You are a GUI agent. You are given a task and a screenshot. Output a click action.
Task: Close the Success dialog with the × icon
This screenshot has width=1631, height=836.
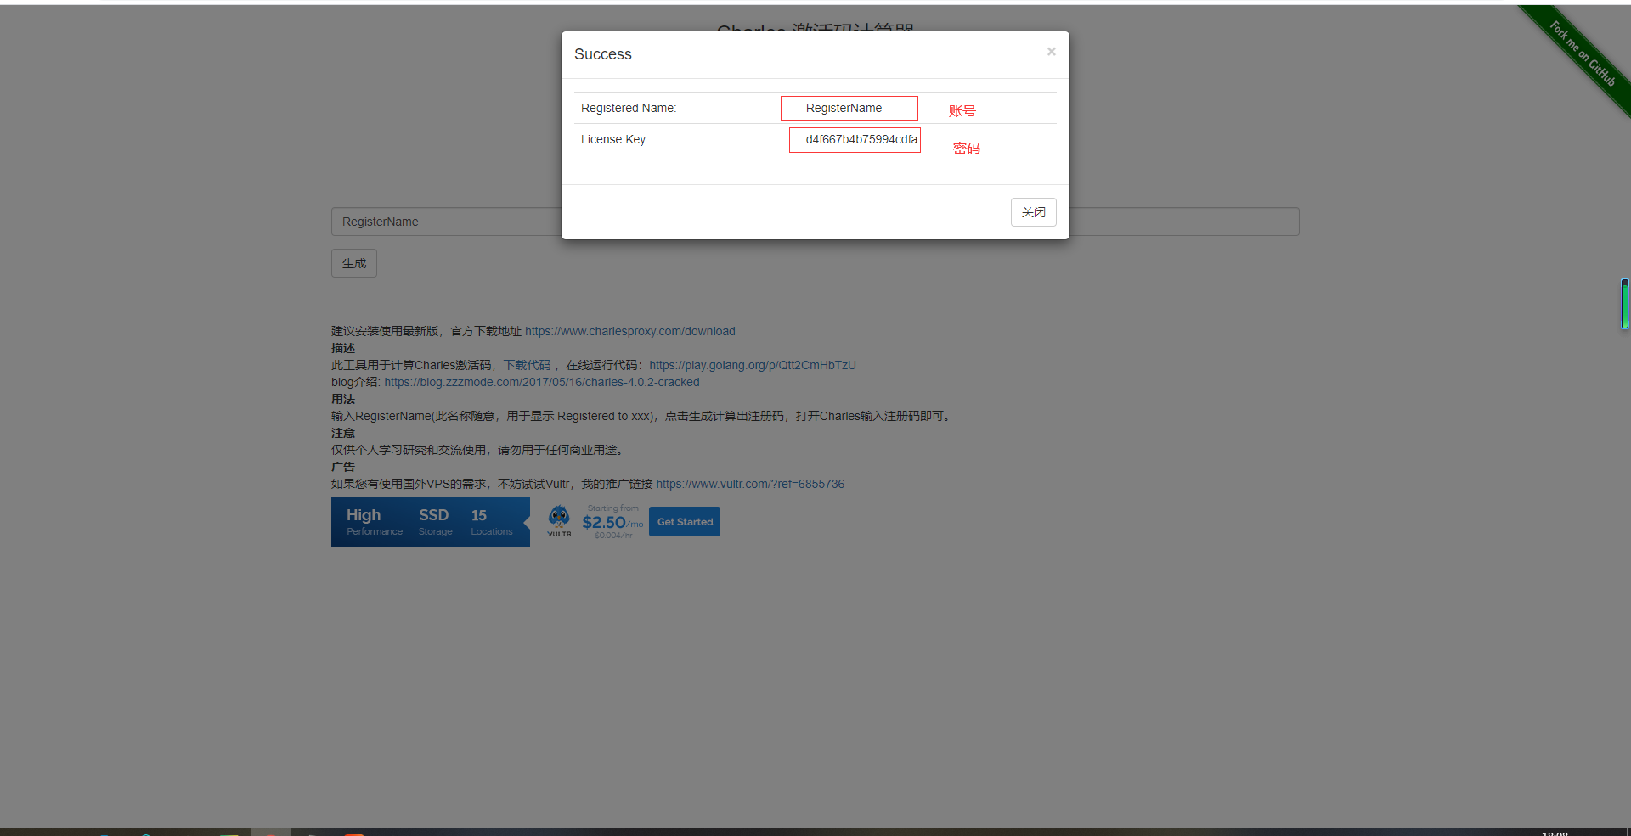[x=1051, y=52]
